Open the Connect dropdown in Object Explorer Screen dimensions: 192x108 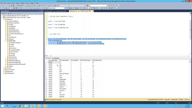4,13
